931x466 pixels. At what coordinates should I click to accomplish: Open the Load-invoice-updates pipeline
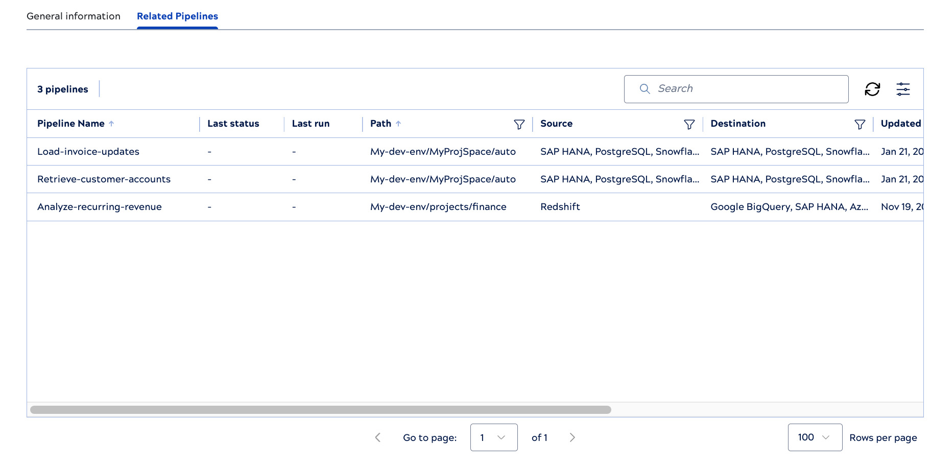click(x=88, y=151)
